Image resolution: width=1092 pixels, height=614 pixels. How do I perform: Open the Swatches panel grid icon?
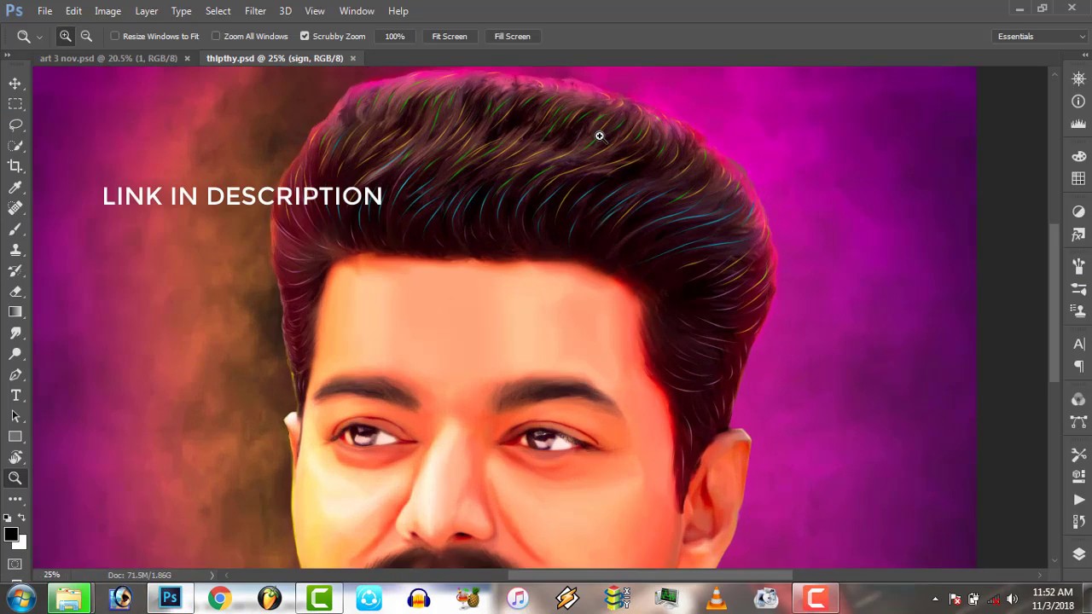click(x=1078, y=179)
